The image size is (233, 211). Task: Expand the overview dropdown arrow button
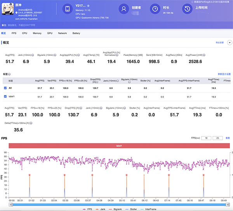[229, 42]
